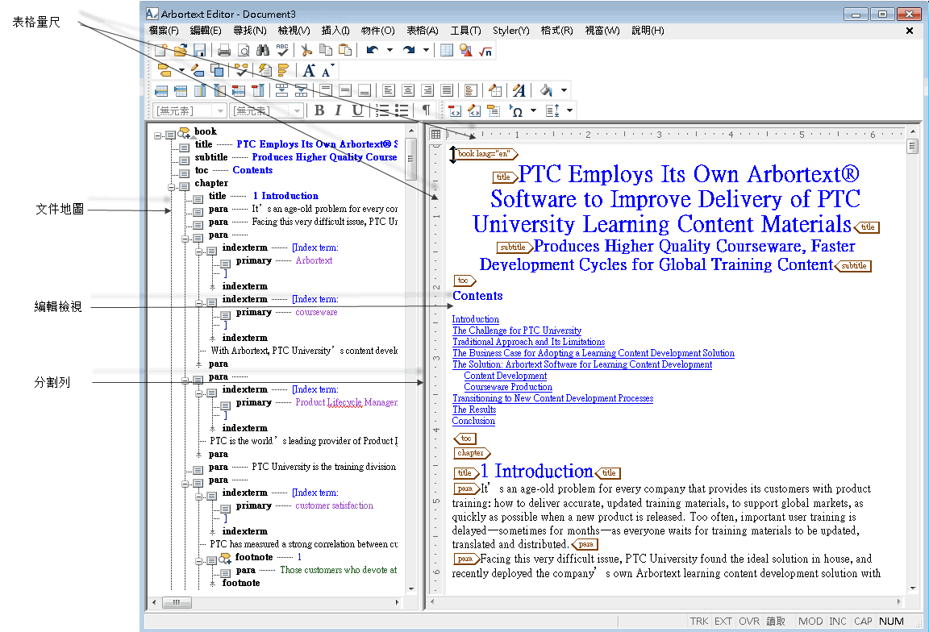Collapse the chapter node in document map
This screenshot has height=632, width=929.
coord(171,186)
